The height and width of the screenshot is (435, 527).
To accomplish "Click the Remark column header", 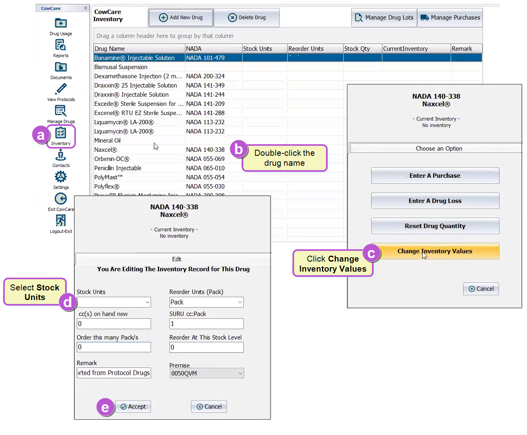I will click(x=467, y=48).
